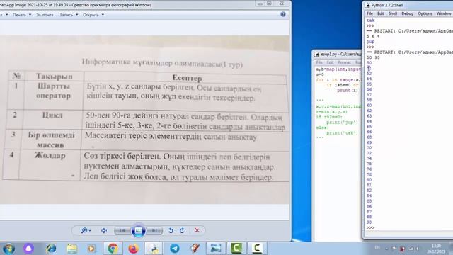Show hidden tray icons arrow

tap(386, 249)
